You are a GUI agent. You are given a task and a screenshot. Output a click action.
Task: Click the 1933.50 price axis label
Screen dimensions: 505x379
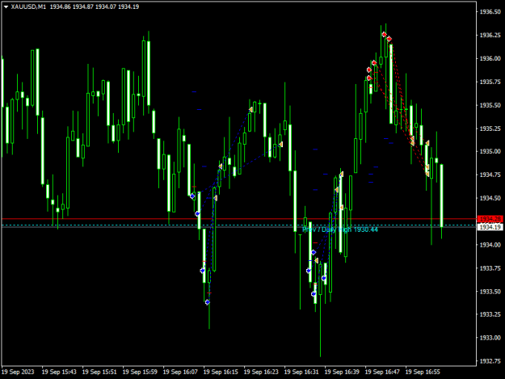(x=490, y=292)
